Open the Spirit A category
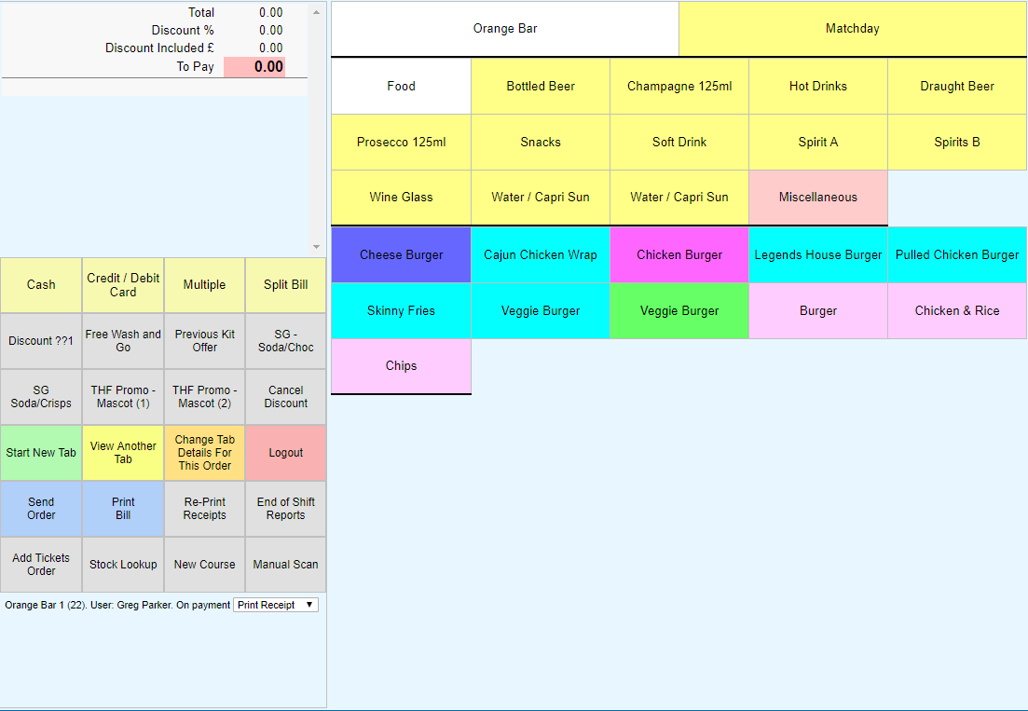 click(x=818, y=143)
